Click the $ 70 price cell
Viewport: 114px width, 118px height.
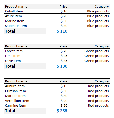tap(58, 51)
